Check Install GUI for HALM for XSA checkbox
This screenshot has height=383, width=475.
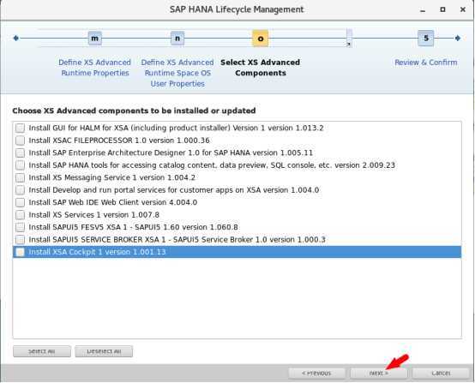pyautogui.click(x=20, y=128)
